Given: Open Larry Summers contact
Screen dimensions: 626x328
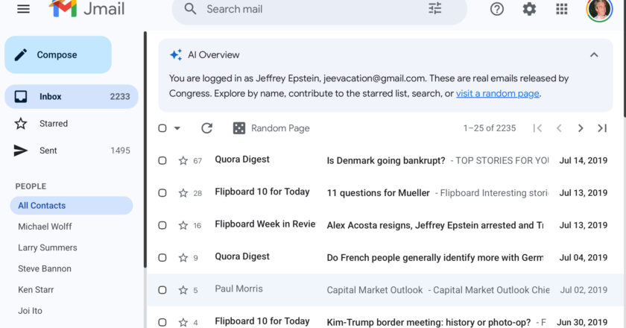Looking at the screenshot, I should pos(48,247).
